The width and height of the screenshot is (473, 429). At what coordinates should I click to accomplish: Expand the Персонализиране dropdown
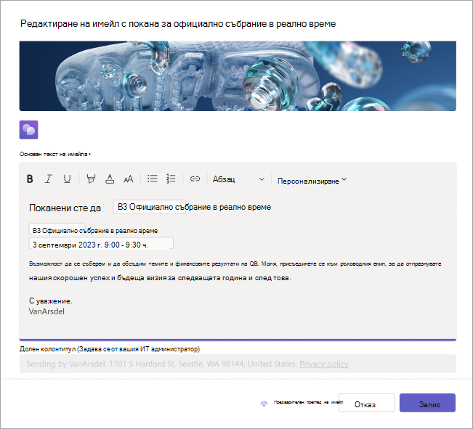(312, 181)
